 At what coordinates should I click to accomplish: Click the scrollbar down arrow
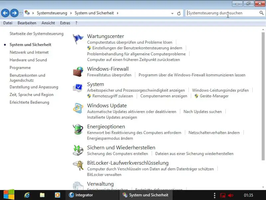[263, 187]
